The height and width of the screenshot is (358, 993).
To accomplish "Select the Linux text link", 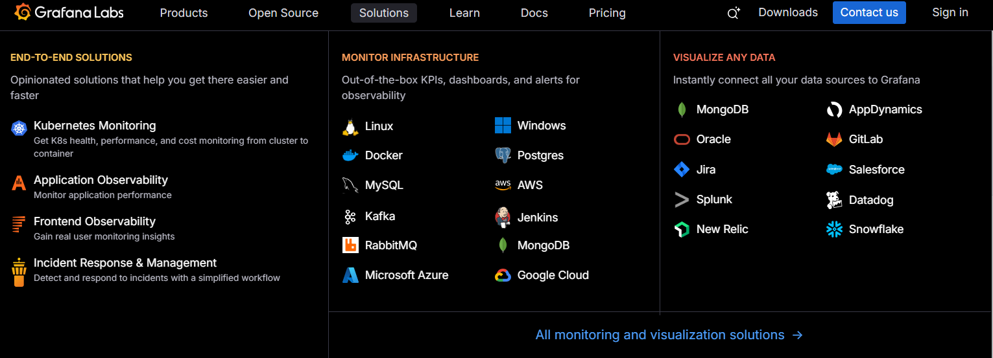I will (x=379, y=126).
